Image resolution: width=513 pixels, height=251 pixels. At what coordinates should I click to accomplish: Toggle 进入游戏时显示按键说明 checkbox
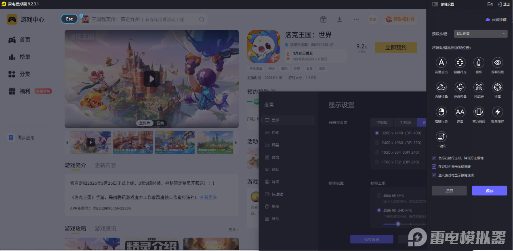[x=434, y=175]
